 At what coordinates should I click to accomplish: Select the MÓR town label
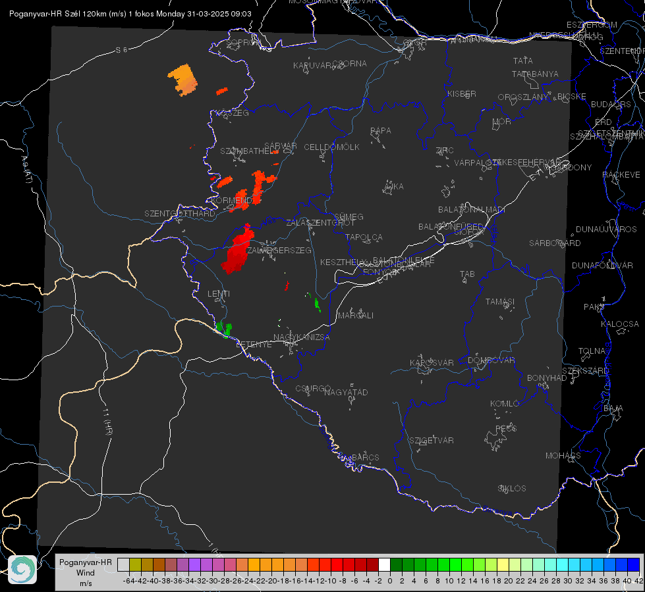click(x=502, y=122)
